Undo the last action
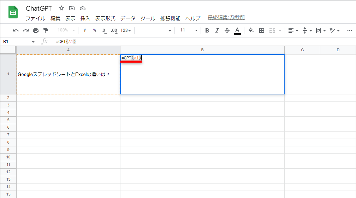The height and width of the screenshot is (198, 356). tap(16, 30)
